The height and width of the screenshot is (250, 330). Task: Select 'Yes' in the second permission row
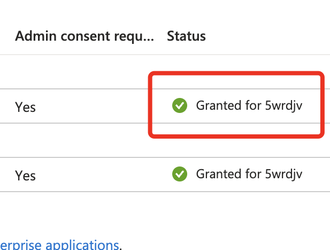(x=25, y=175)
